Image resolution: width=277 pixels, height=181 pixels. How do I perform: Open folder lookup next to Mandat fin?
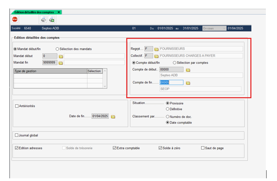[x=61, y=63]
